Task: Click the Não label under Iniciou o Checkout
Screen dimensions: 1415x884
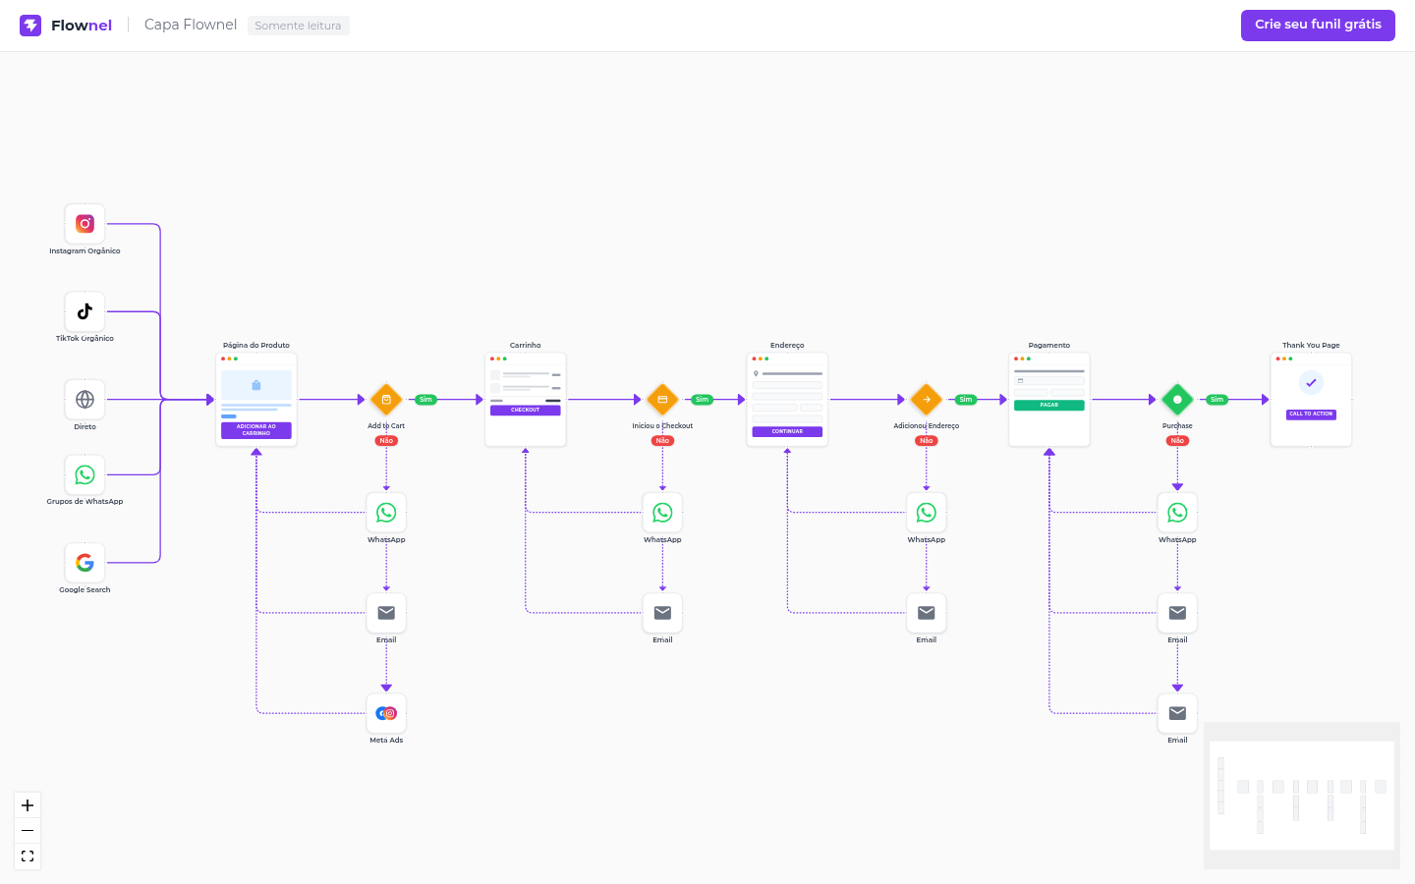Action: pyautogui.click(x=662, y=441)
